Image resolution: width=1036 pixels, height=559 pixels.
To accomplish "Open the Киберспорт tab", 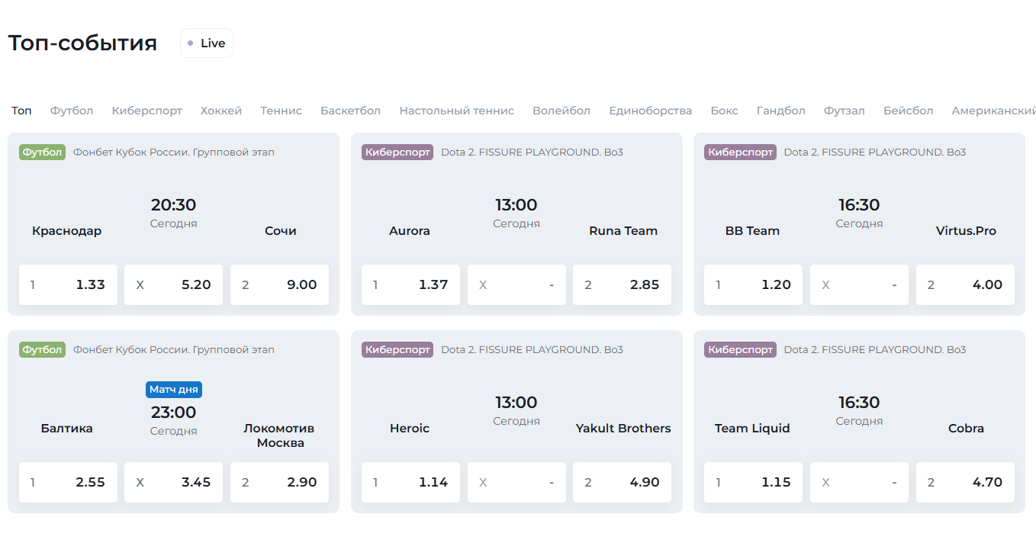I will point(146,111).
